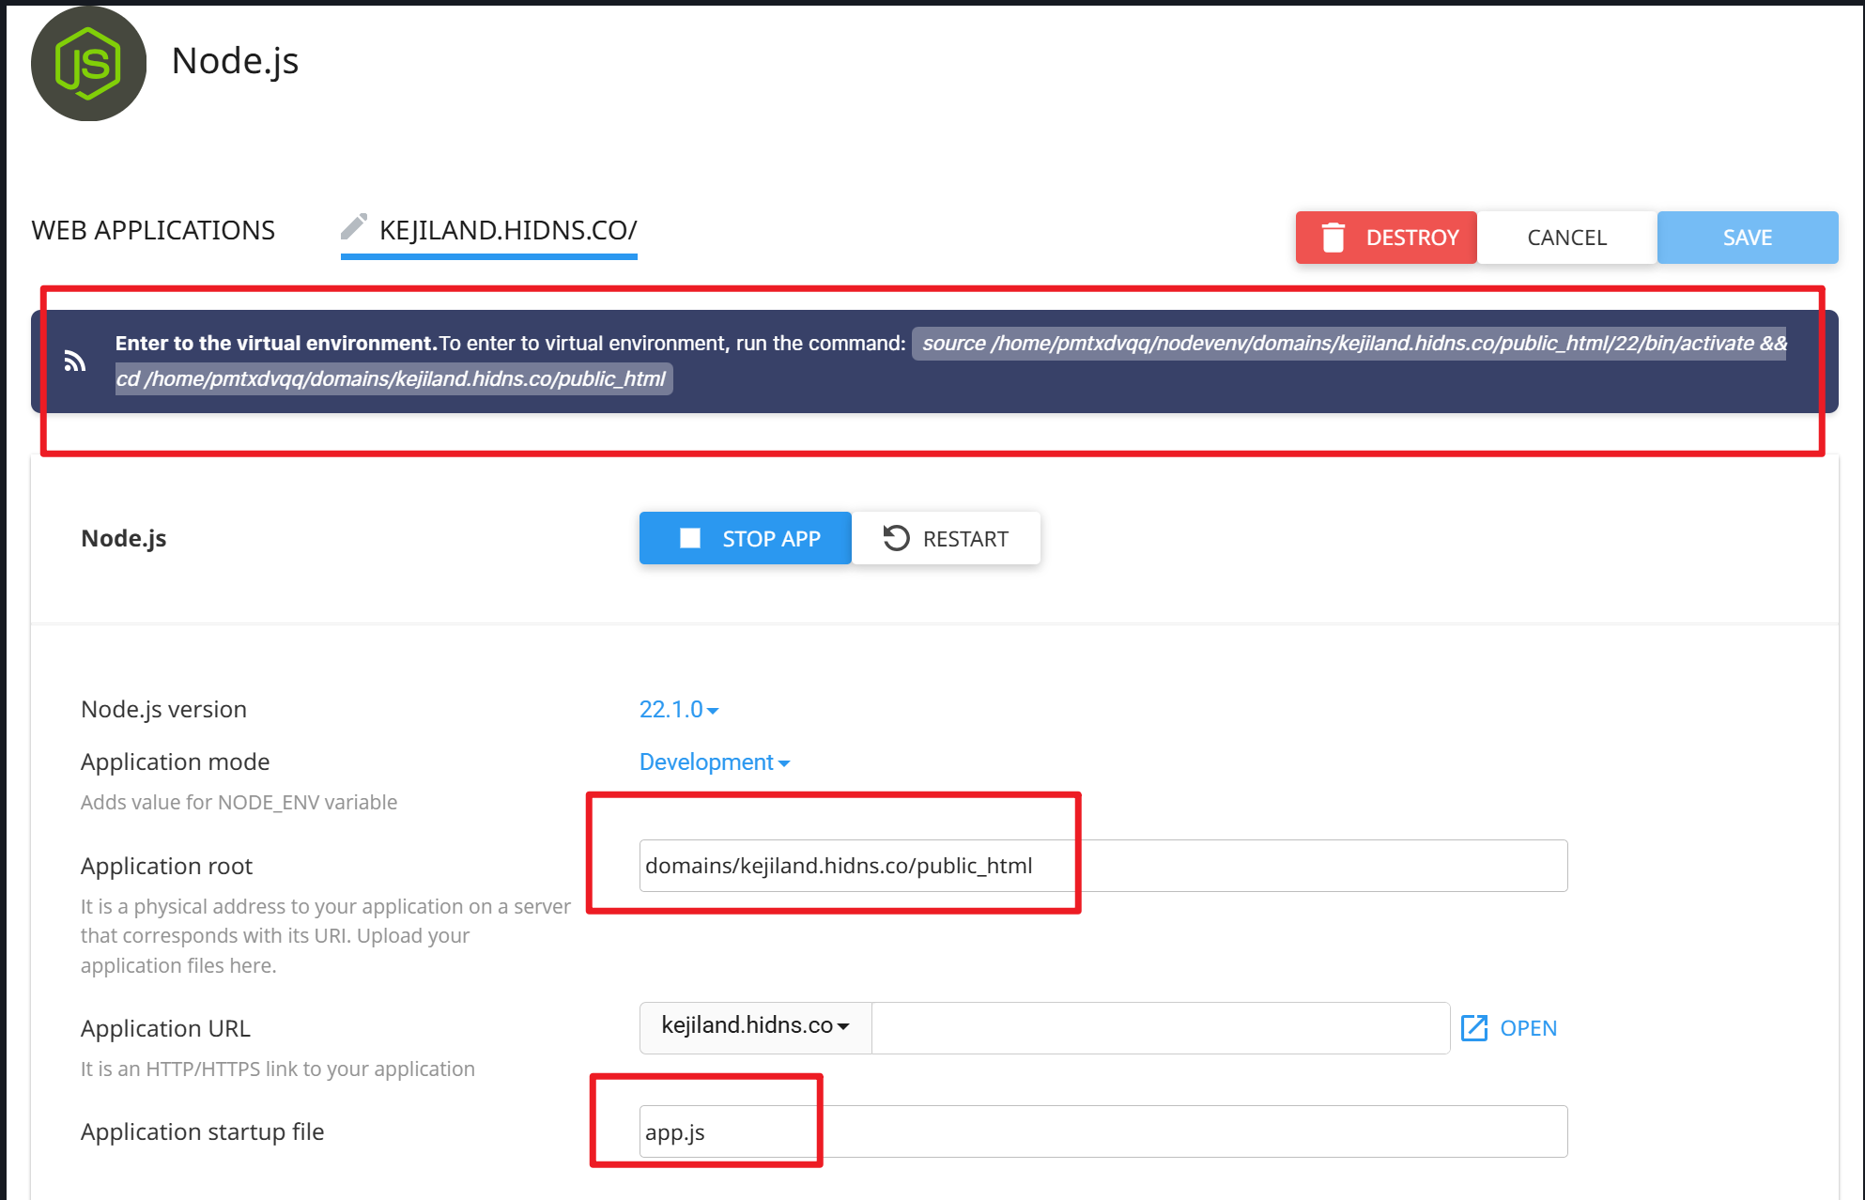
Task: Open the WEB APPLICATIONS tab
Action: click(153, 230)
